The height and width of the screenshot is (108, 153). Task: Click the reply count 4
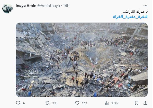click(24, 103)
